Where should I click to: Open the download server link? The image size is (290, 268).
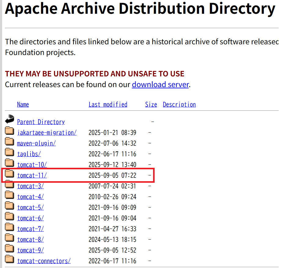point(160,85)
